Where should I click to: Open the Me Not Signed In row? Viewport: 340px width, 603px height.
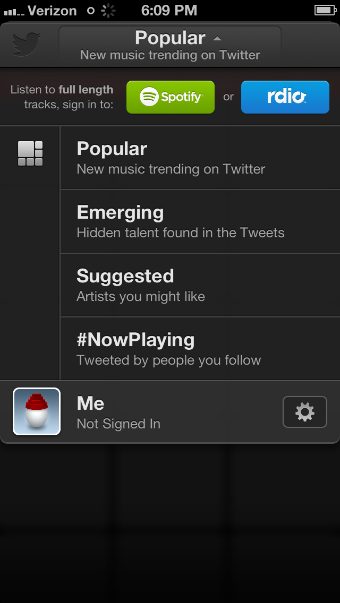point(170,412)
